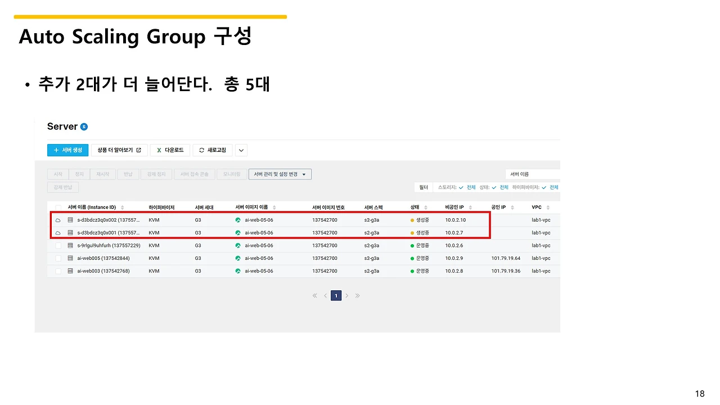Click server icon beside ai-web003

tap(71, 271)
